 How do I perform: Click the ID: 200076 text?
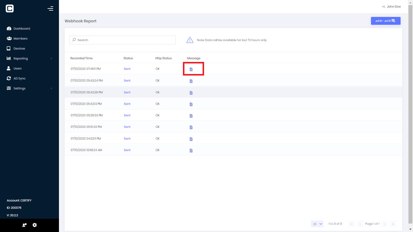[14, 208]
